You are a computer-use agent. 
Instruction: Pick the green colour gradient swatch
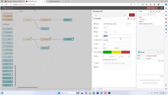pos(107,52)
